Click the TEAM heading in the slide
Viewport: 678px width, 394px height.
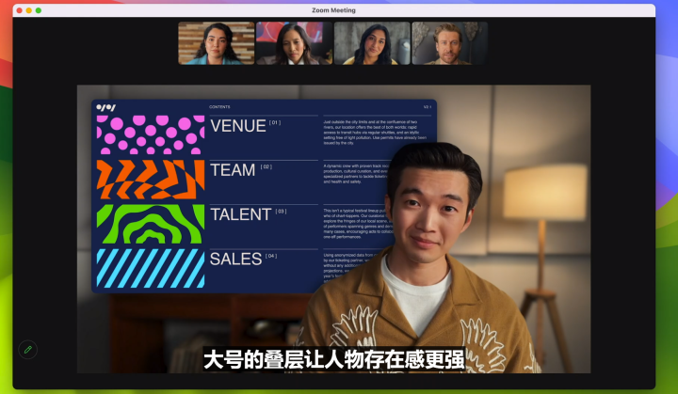233,170
